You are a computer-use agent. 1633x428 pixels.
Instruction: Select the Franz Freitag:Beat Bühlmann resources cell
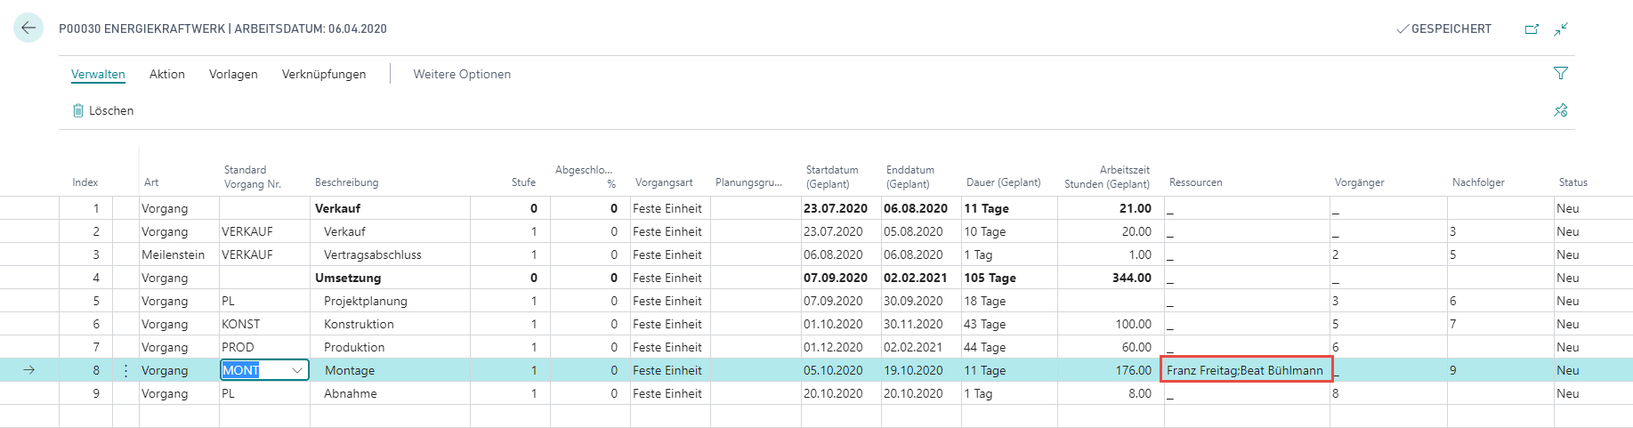click(1246, 370)
